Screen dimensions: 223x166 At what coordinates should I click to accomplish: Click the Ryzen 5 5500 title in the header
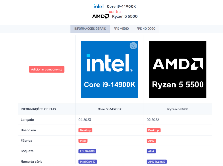click(x=125, y=16)
